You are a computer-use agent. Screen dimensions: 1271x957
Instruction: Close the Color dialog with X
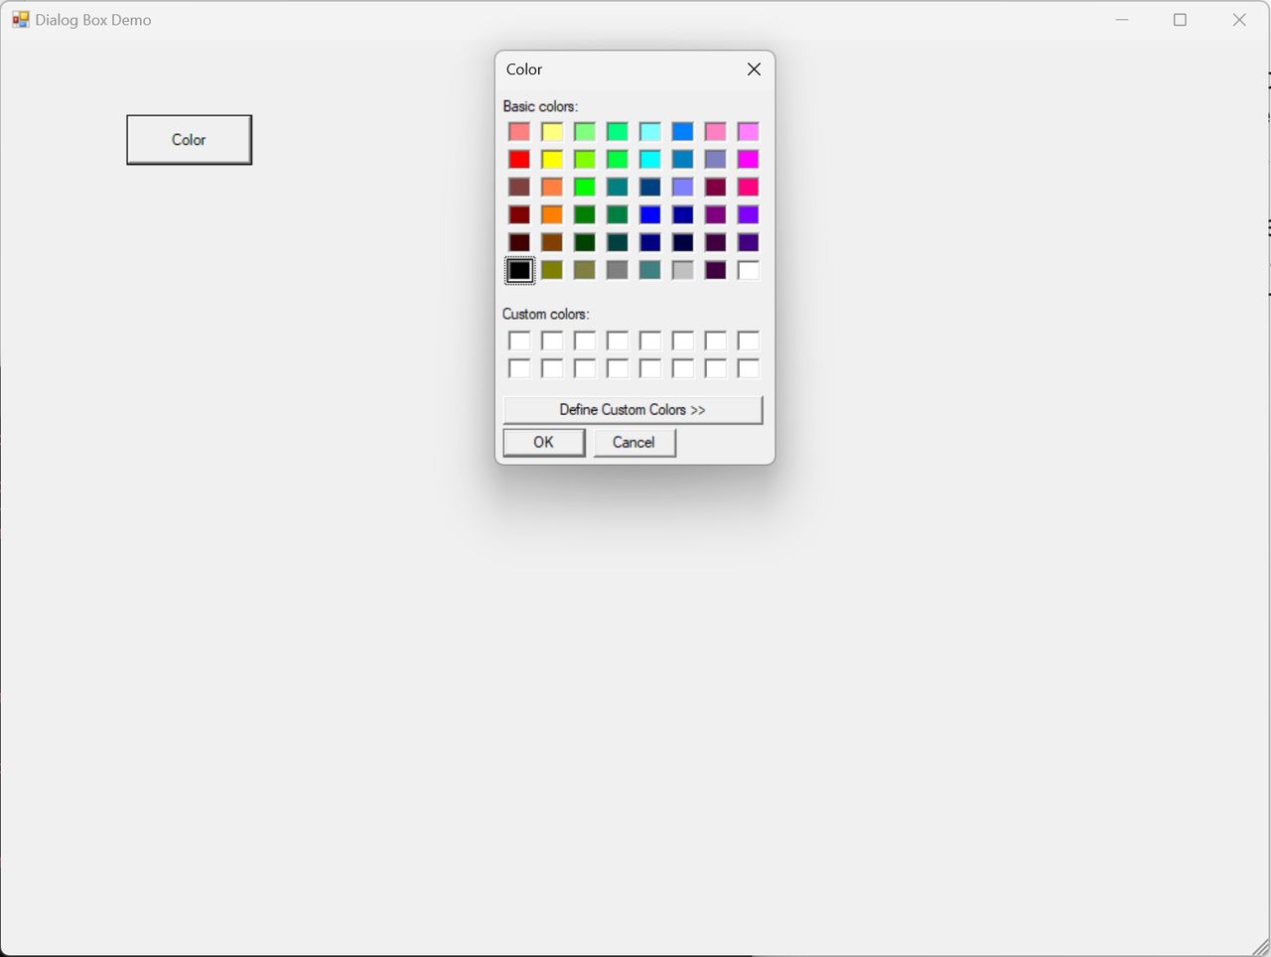[754, 69]
